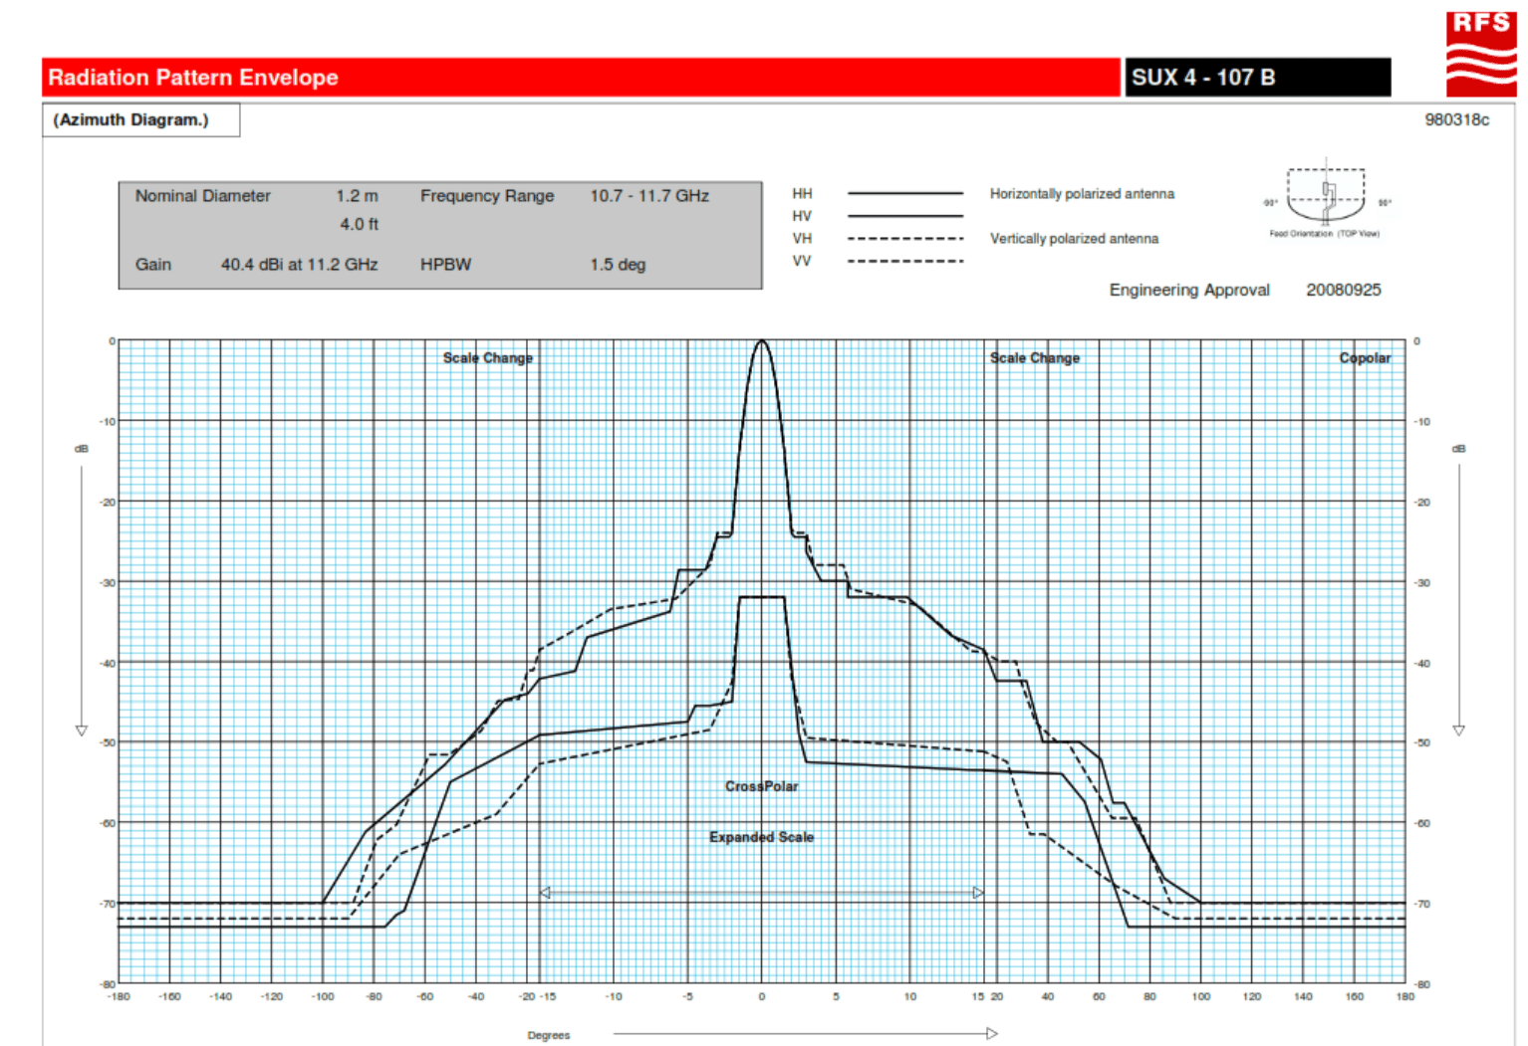Click the HPBW label
The width and height of the screenshot is (1528, 1046).
pyautogui.click(x=445, y=265)
